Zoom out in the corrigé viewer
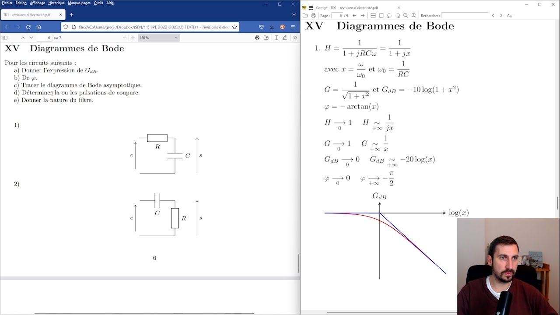This screenshot has height=315, width=560. point(406,16)
